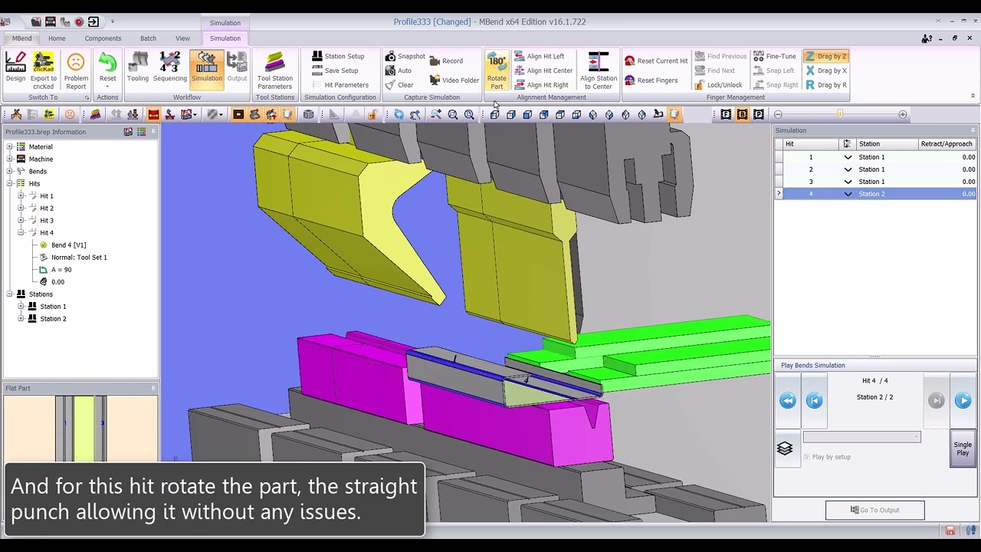
Task: Click the Single Play button
Action: pyautogui.click(x=963, y=449)
